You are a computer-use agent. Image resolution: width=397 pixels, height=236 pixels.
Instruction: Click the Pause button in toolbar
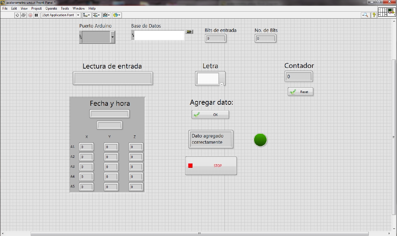pos(36,15)
